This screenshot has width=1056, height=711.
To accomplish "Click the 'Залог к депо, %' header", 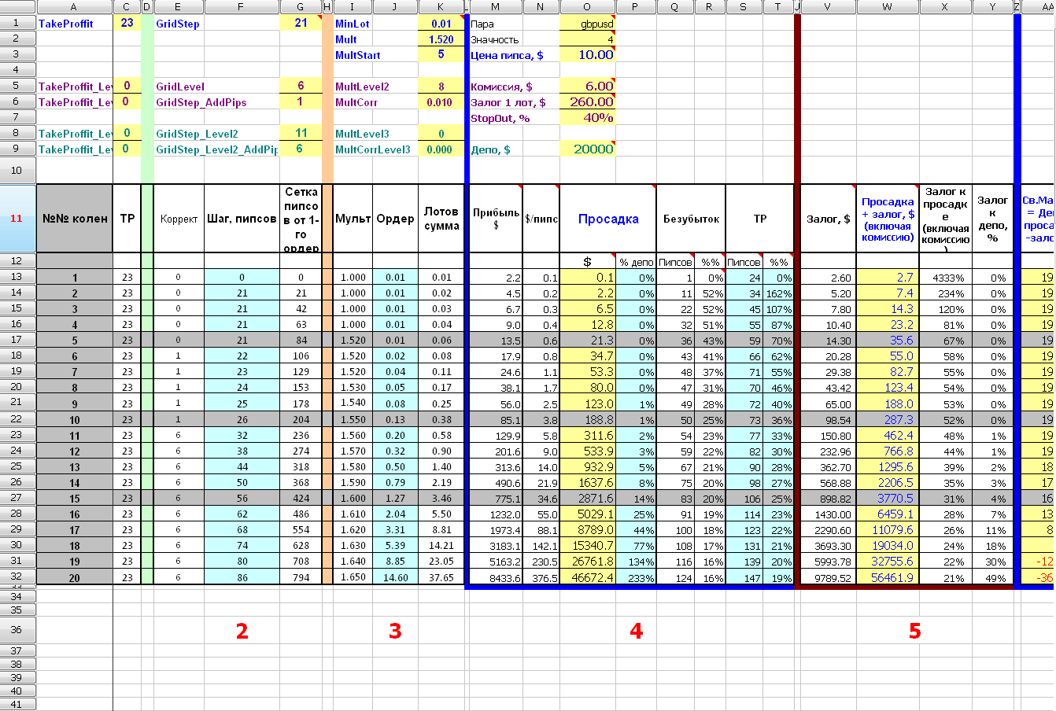I will (992, 219).
